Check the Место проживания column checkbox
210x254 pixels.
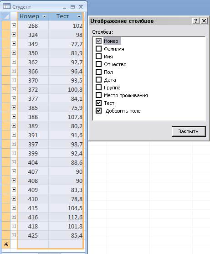[98, 95]
